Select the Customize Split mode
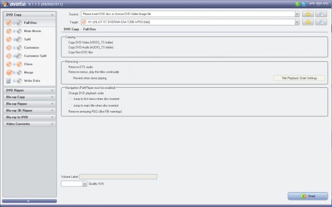 (x=30, y=56)
